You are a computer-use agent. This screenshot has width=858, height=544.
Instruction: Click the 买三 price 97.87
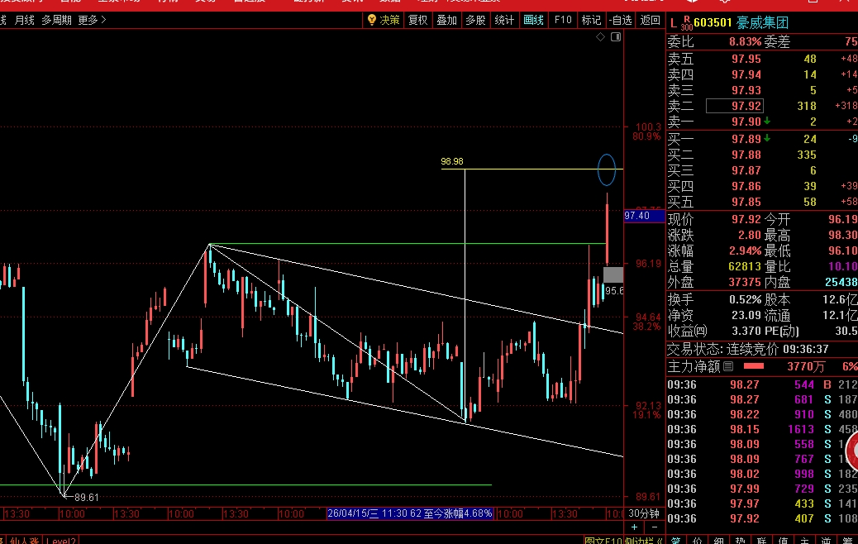(746, 171)
